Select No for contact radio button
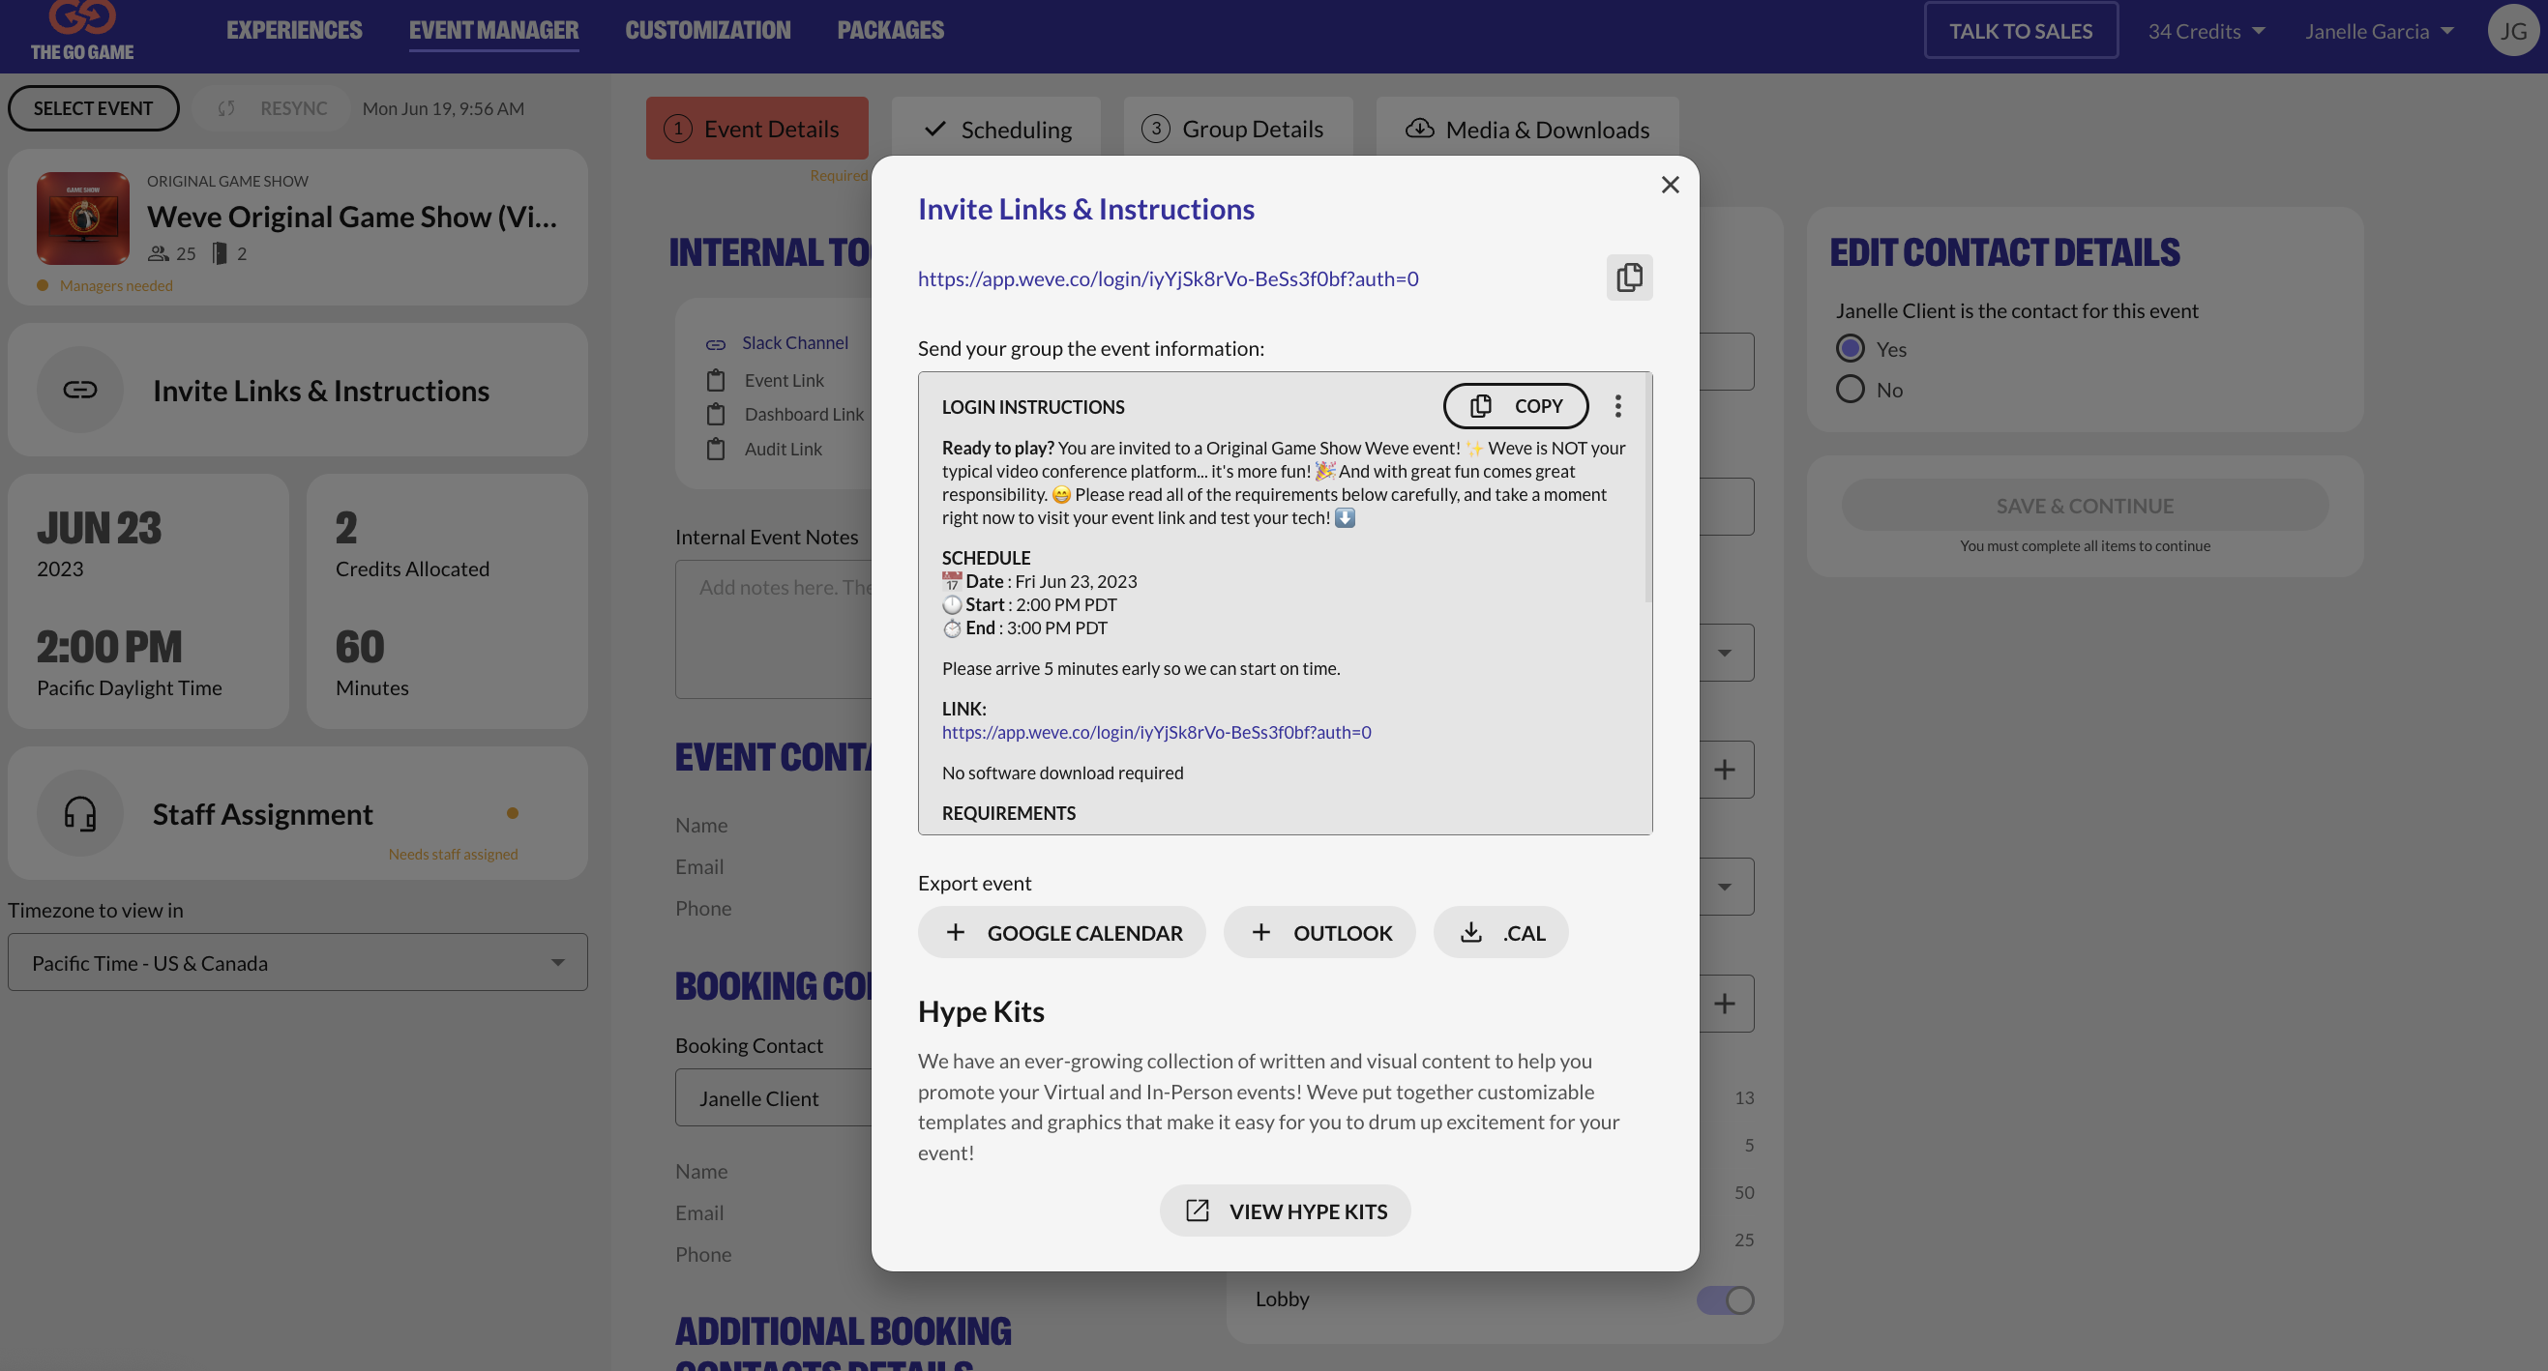This screenshot has height=1371, width=2548. 1850,390
